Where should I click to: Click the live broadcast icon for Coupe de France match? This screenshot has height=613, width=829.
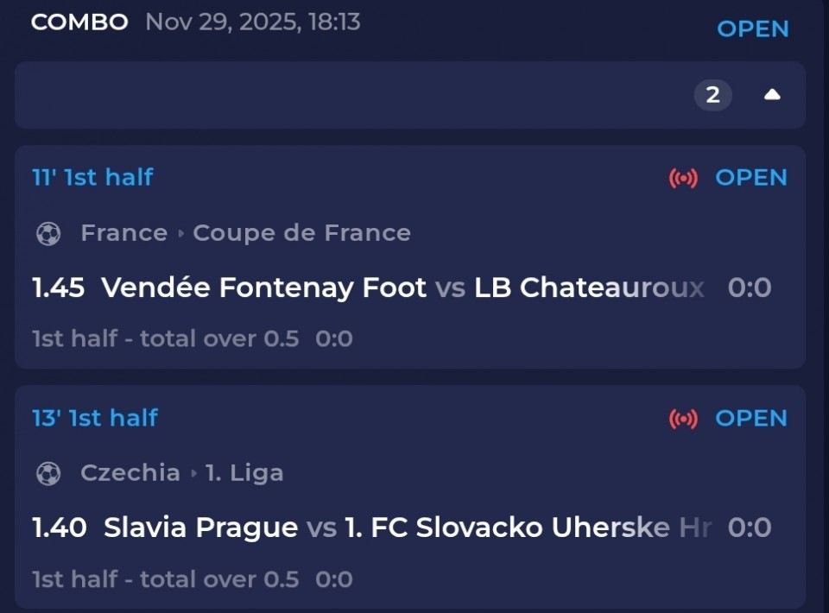tap(683, 178)
